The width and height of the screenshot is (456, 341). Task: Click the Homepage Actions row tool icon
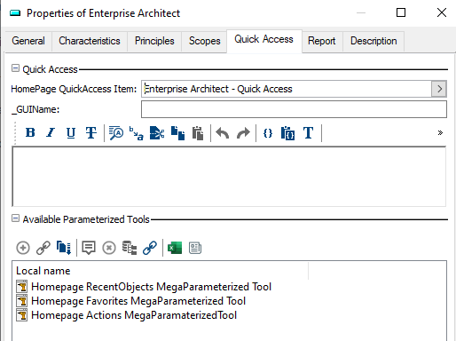21,315
